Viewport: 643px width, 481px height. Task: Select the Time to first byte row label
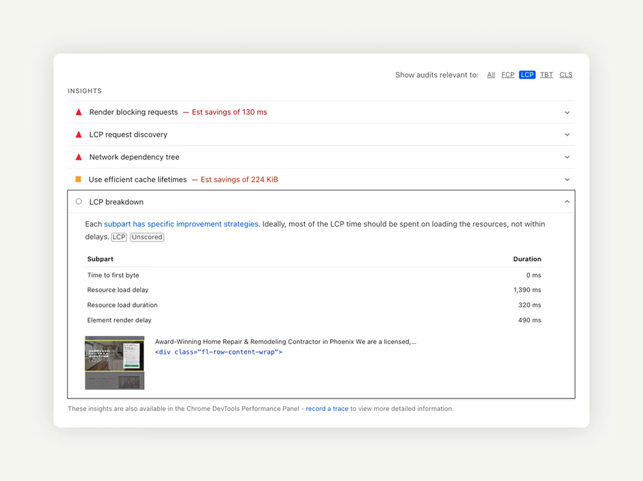tap(113, 275)
